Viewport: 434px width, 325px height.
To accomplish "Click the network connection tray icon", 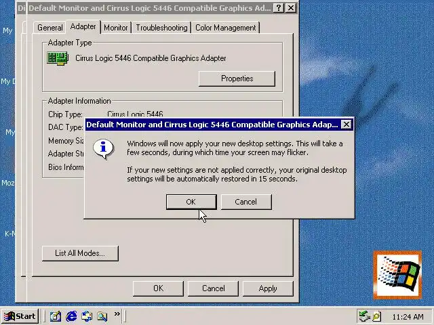I will [x=364, y=316].
